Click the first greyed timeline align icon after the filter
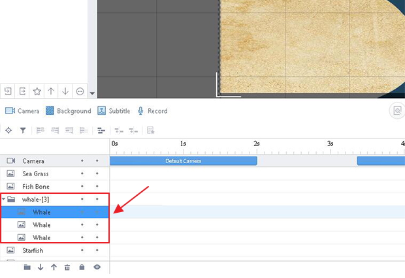 (x=40, y=131)
